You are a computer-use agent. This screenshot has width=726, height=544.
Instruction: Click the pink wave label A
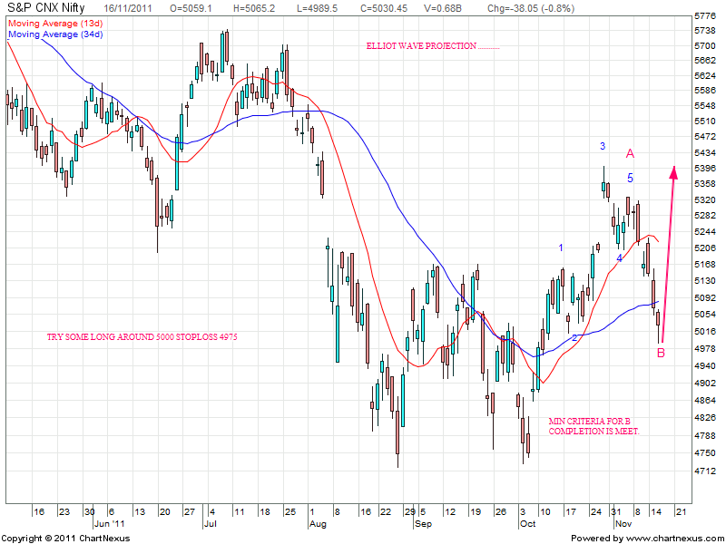pos(630,153)
